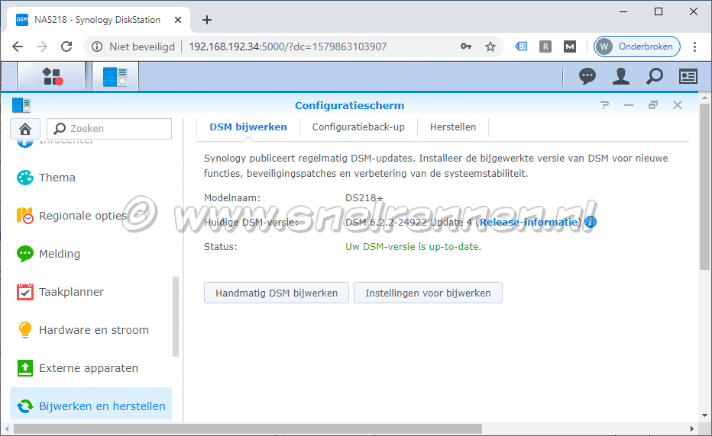Click the Zoeken search field
The height and width of the screenshot is (436, 712).
pyautogui.click(x=109, y=129)
